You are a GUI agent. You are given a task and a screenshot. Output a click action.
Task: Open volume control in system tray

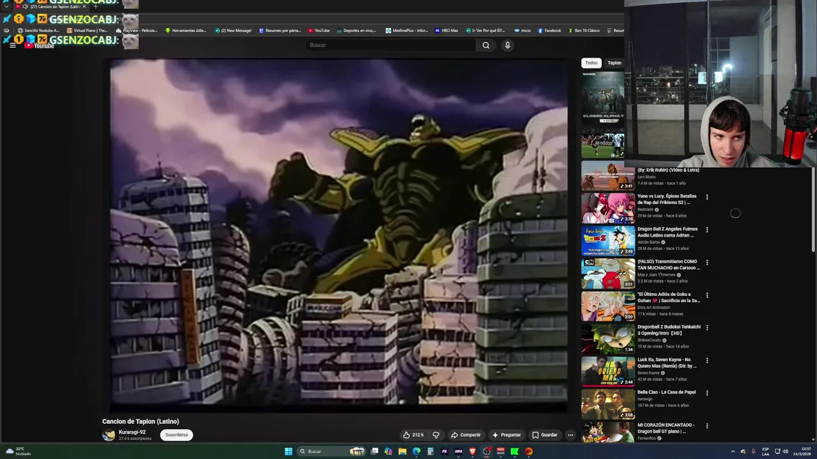[785, 451]
